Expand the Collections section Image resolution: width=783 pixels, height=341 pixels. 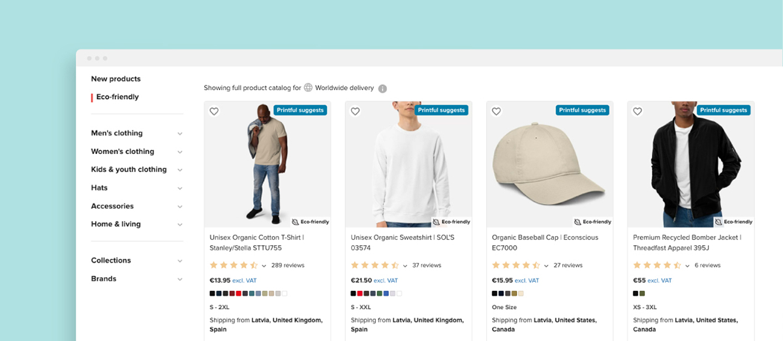[x=137, y=260]
